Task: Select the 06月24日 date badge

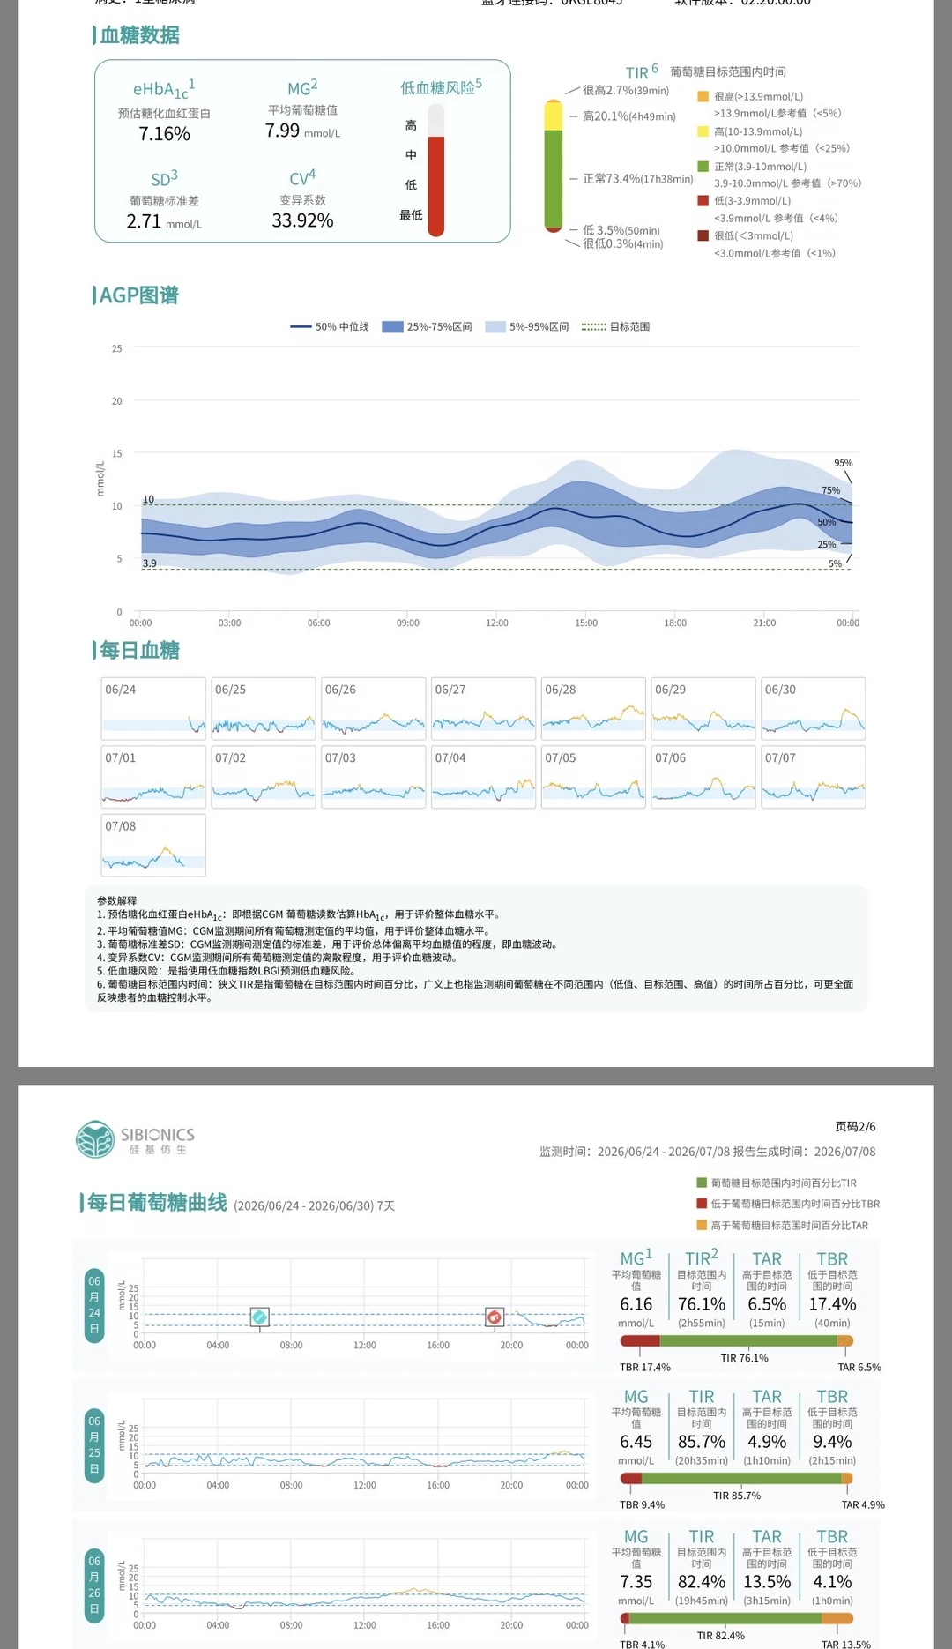Action: pos(94,1305)
